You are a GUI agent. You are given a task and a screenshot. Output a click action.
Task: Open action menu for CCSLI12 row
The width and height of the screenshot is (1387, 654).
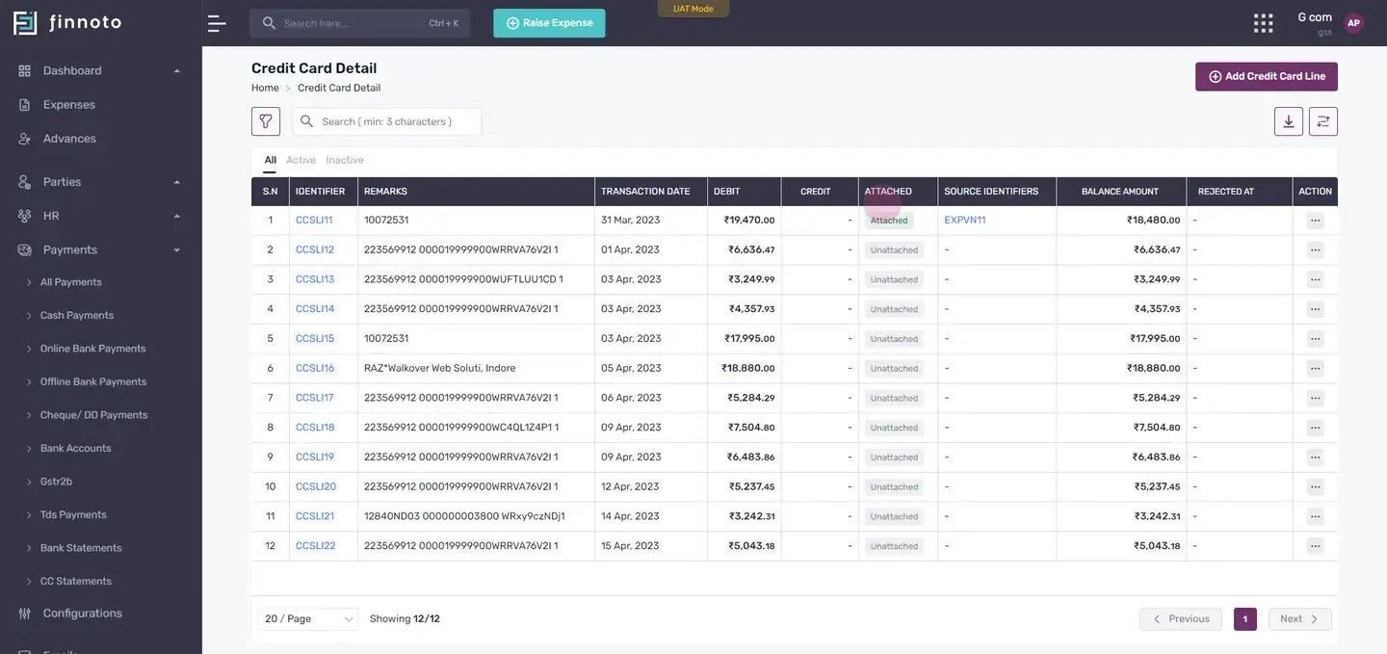[x=1315, y=250]
